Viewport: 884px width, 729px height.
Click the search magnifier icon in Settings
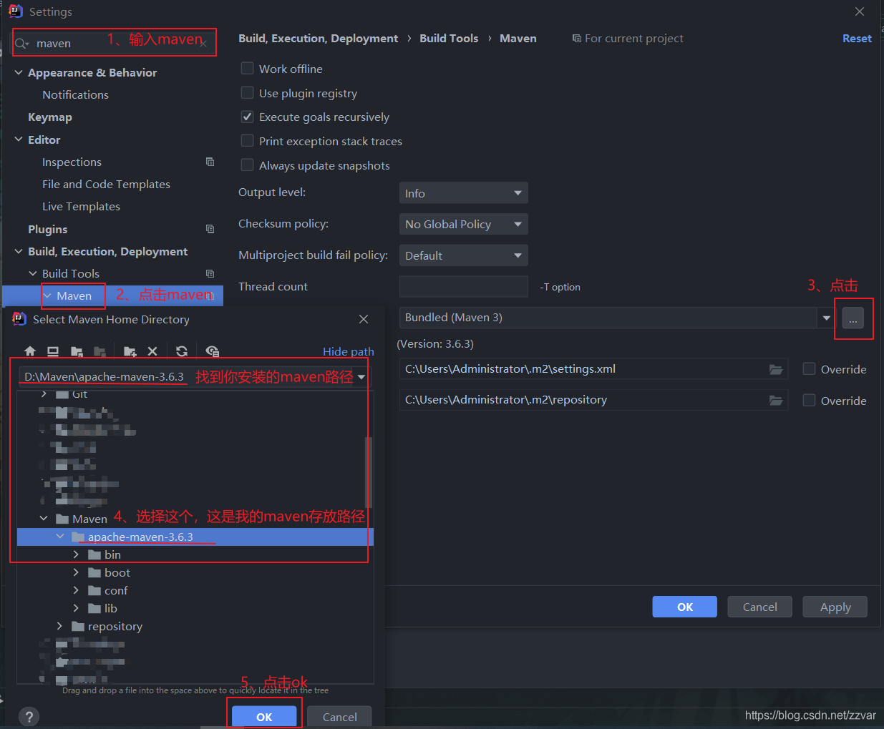click(x=22, y=44)
